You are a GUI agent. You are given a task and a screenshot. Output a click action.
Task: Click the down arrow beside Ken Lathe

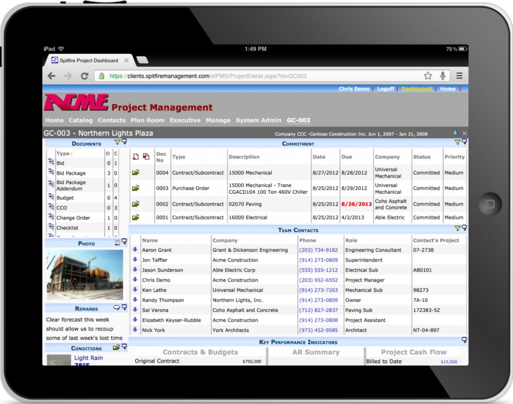coord(135,289)
